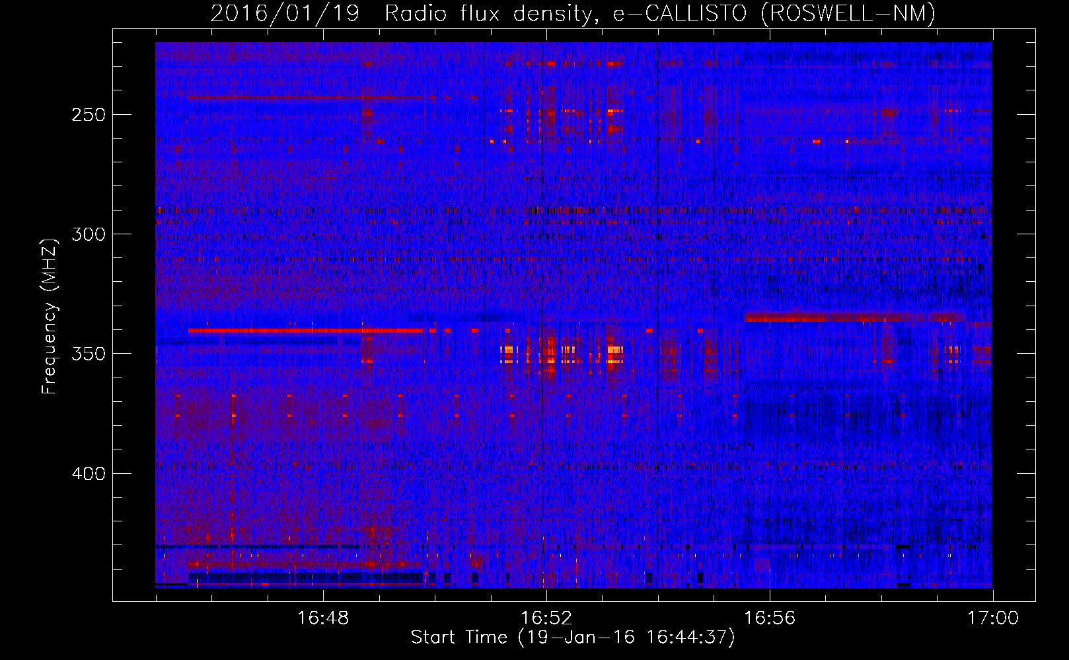Click the red horizontal line near 340 MHz
1069x660 pixels.
[x=305, y=330]
